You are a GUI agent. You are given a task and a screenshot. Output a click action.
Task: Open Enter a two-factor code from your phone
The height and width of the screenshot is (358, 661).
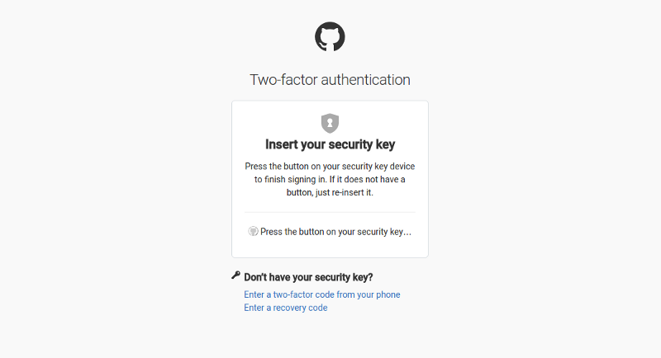(x=322, y=294)
